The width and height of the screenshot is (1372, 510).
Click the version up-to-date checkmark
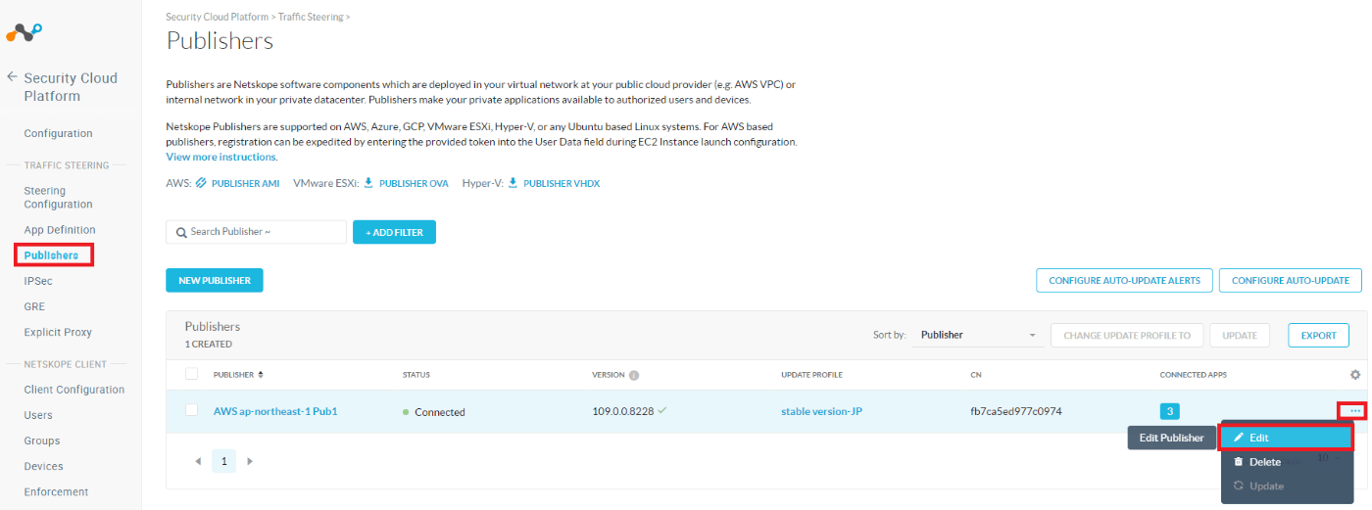pos(662,410)
